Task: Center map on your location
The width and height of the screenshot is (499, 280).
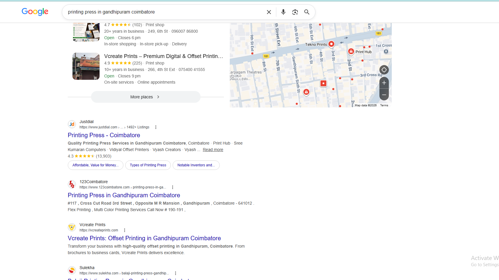Action: click(384, 70)
